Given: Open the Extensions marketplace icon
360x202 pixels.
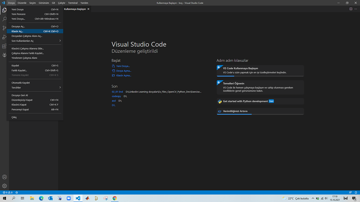Looking at the screenshot, I should click(4, 46).
